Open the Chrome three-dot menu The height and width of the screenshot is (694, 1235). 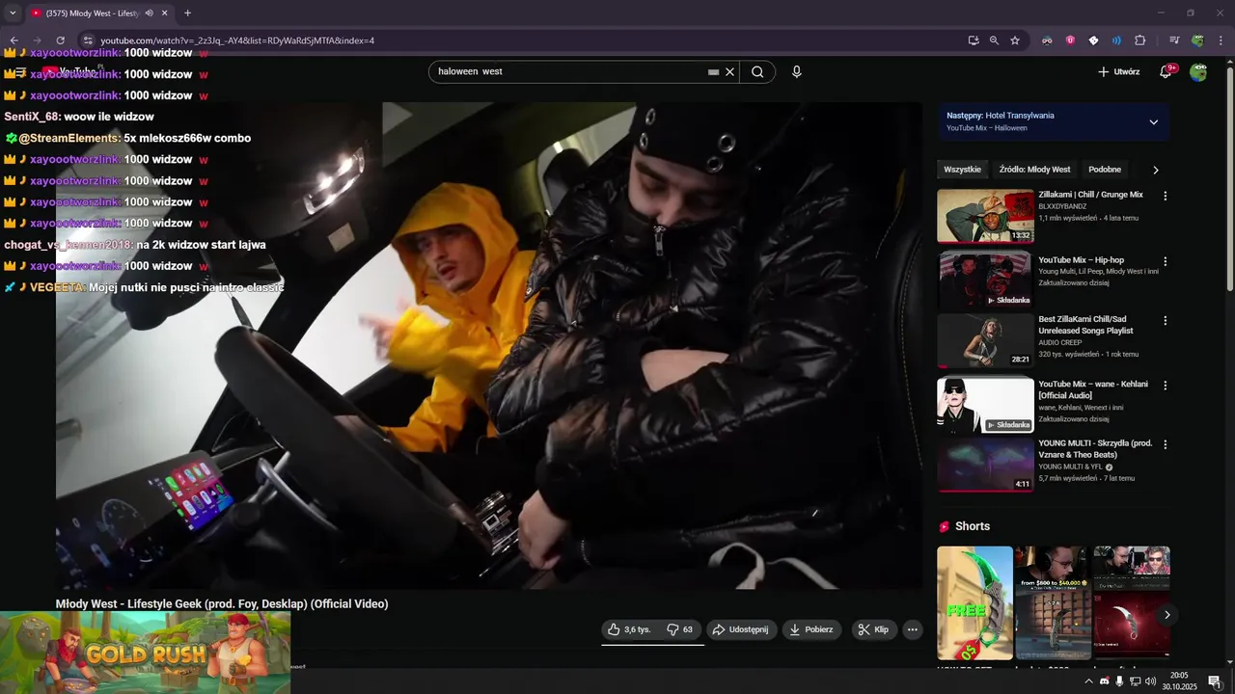click(x=1221, y=40)
